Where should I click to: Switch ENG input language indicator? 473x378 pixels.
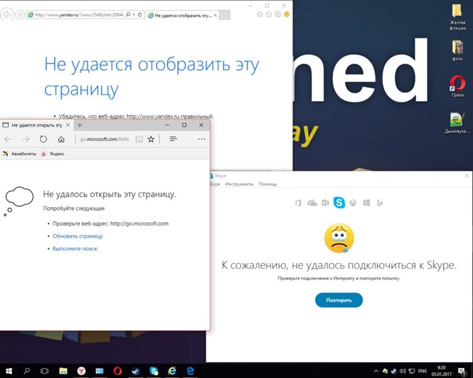pyautogui.click(x=422, y=371)
